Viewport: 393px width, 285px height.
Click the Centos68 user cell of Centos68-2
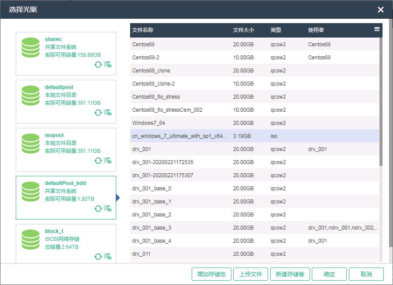point(319,57)
